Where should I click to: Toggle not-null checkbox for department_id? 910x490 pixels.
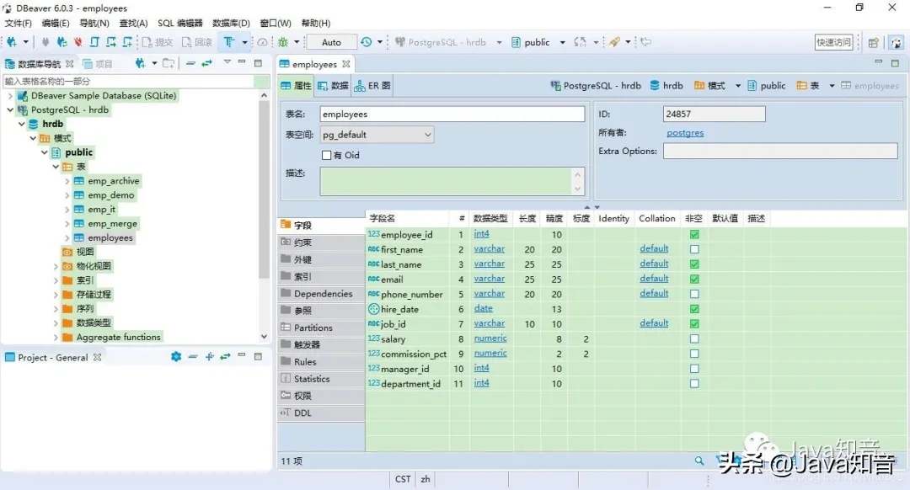(694, 383)
